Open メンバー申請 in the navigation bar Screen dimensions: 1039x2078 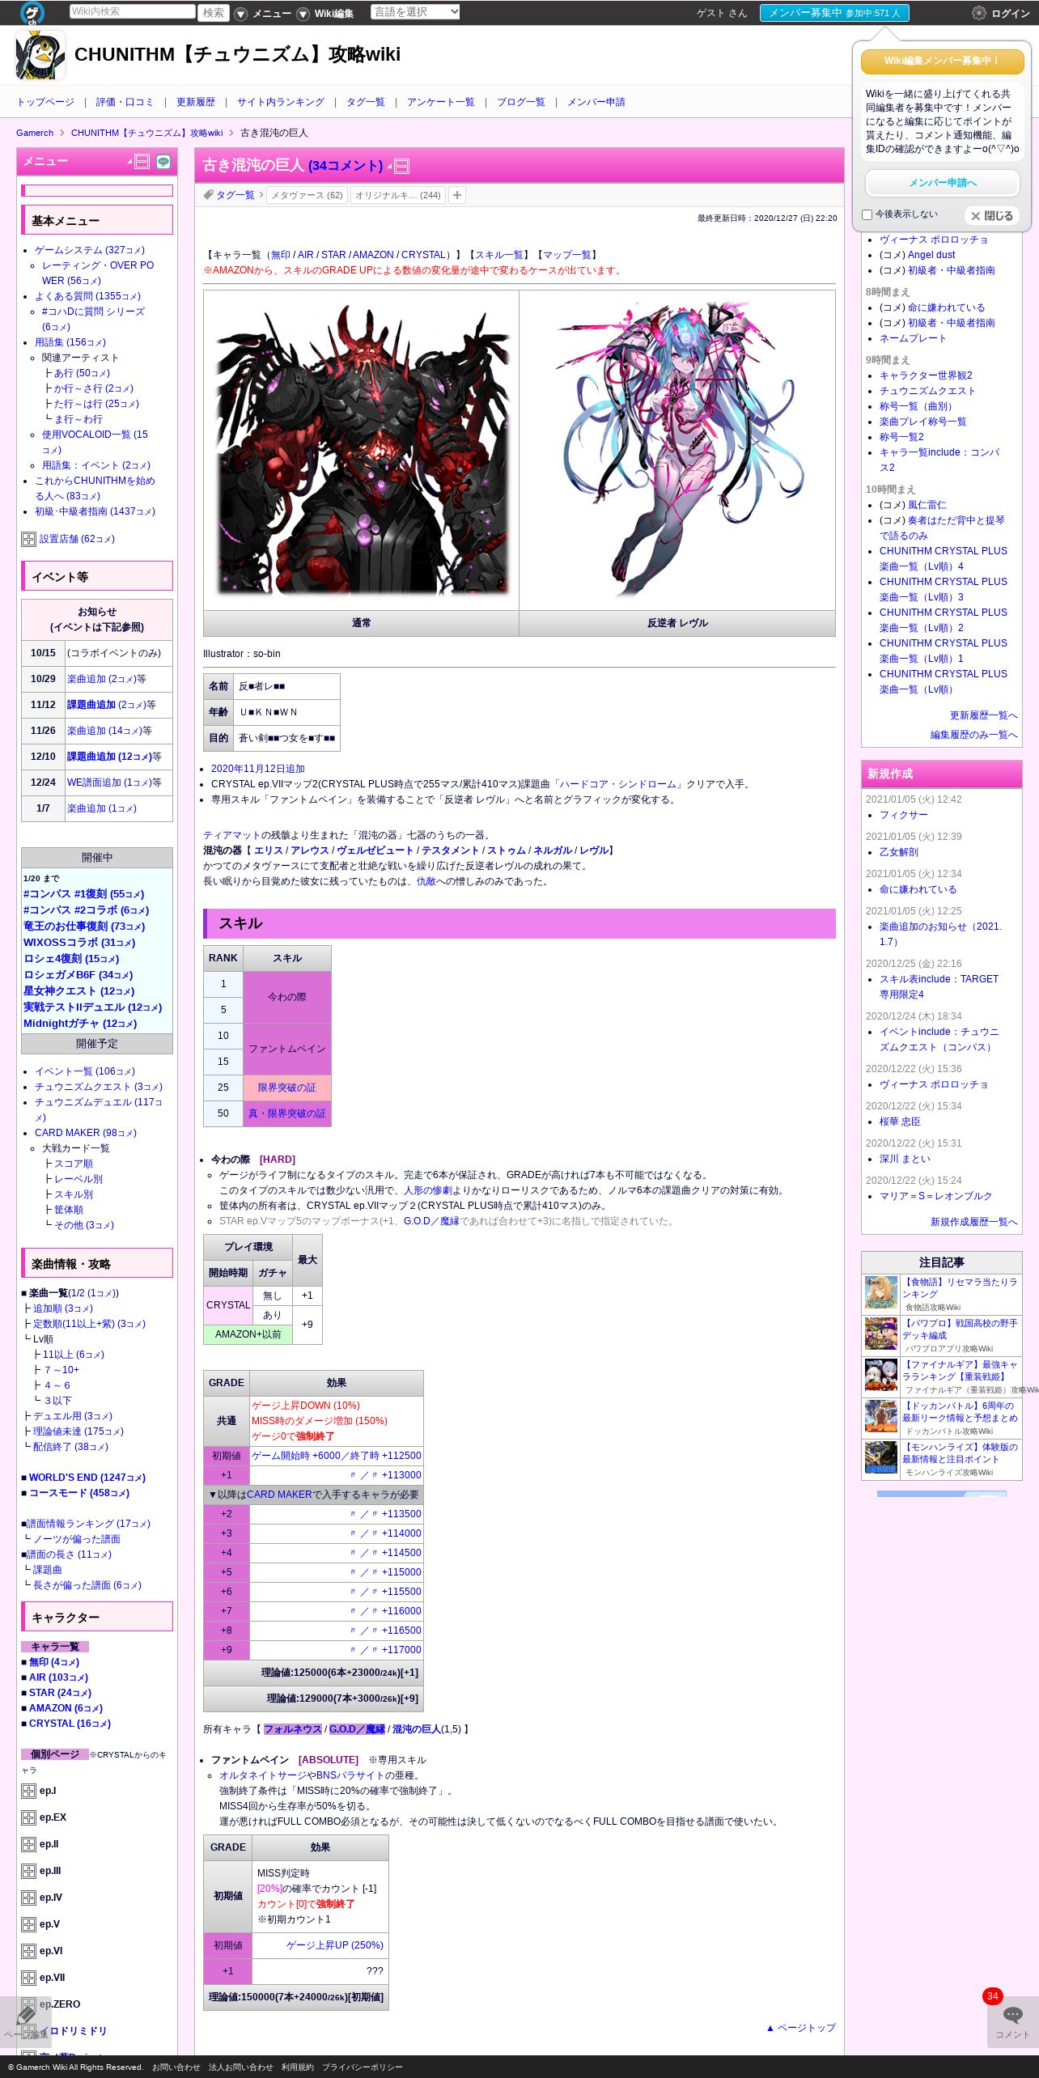pyautogui.click(x=596, y=102)
